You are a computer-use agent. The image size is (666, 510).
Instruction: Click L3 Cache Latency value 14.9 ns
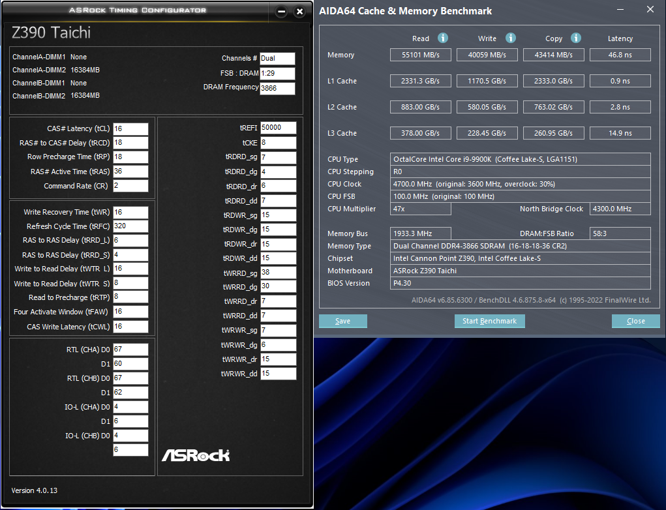coord(620,133)
